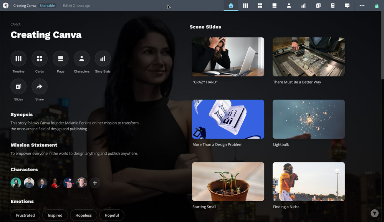This screenshot has width=384, height=222.
Task: Add a new character with plus button
Action: pos(95,183)
